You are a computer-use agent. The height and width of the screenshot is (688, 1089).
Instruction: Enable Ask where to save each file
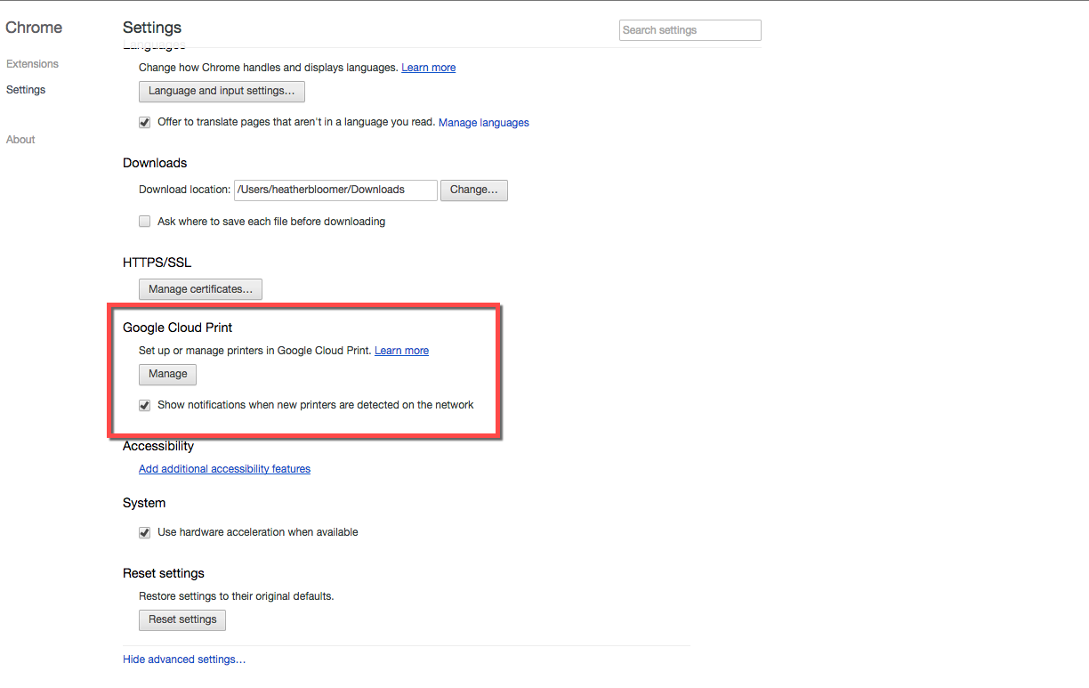(144, 222)
